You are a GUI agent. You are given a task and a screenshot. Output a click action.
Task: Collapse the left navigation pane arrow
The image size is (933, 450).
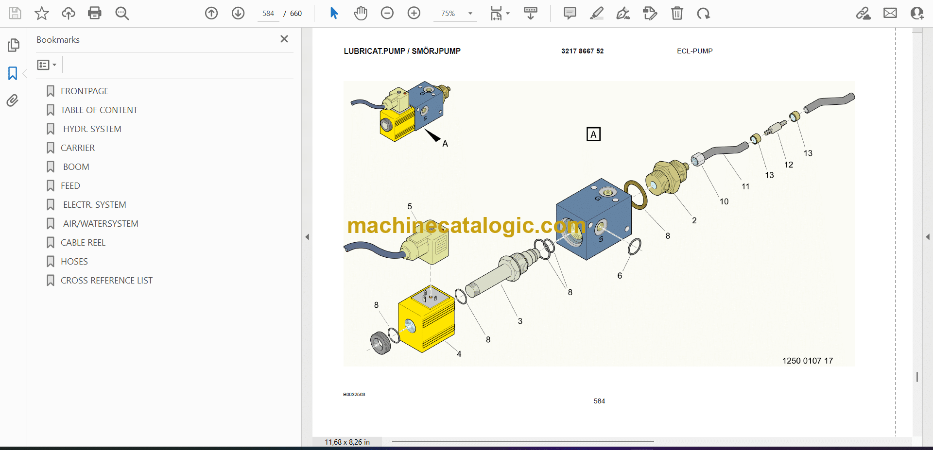pyautogui.click(x=307, y=237)
